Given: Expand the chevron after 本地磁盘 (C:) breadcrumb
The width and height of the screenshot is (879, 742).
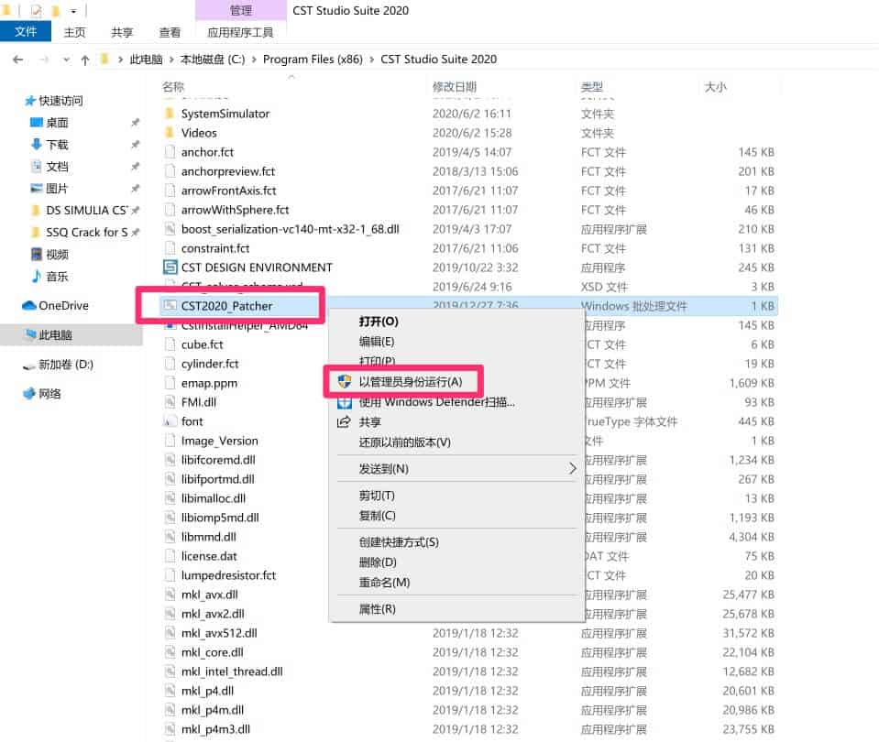Looking at the screenshot, I should click(x=254, y=60).
